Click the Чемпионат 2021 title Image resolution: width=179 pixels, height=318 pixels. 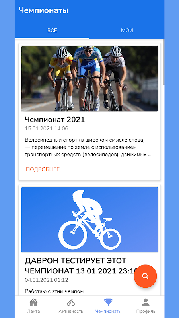pos(55,120)
